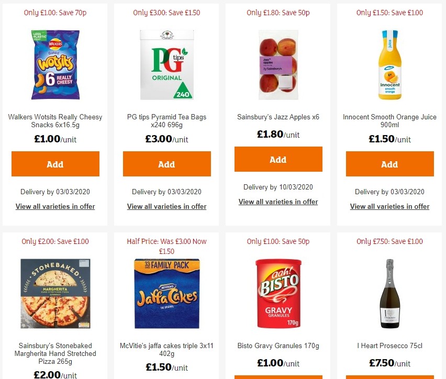Add Bisto Gravy Granules to basket
Screen dimensions: 446x379
pyautogui.click(x=278, y=378)
